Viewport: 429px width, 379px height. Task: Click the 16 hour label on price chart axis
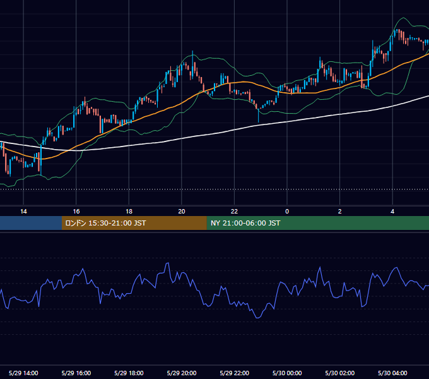tap(76, 212)
